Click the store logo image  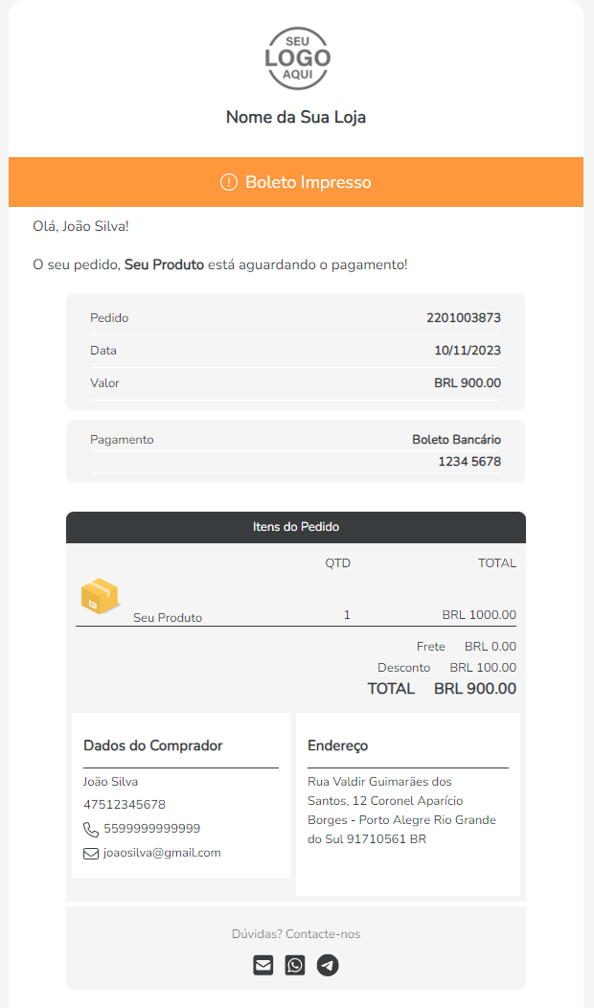pyautogui.click(x=297, y=59)
